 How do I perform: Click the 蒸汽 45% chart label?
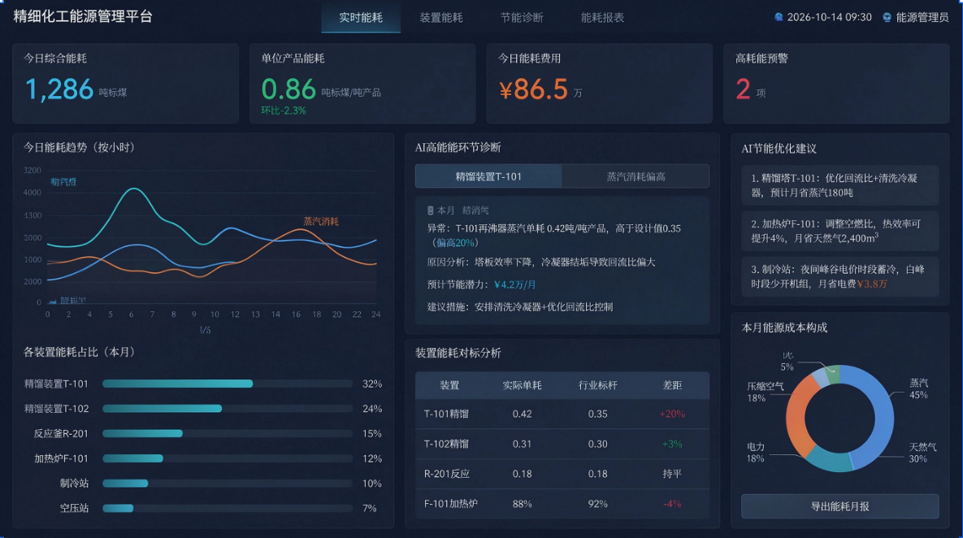click(x=919, y=388)
